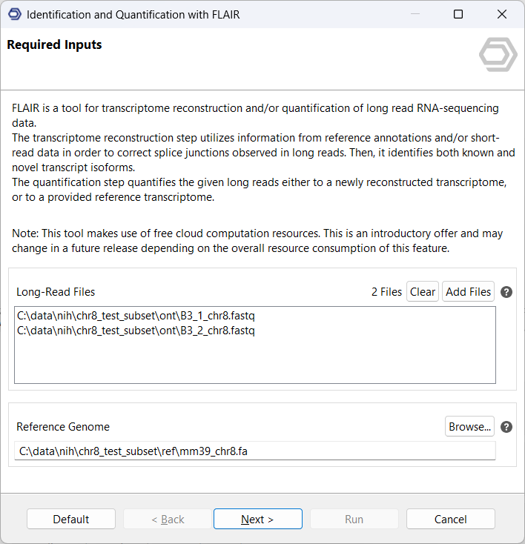Screen dimensions: 525x544
Task: Click the greyed-out Back button
Action: (168, 519)
